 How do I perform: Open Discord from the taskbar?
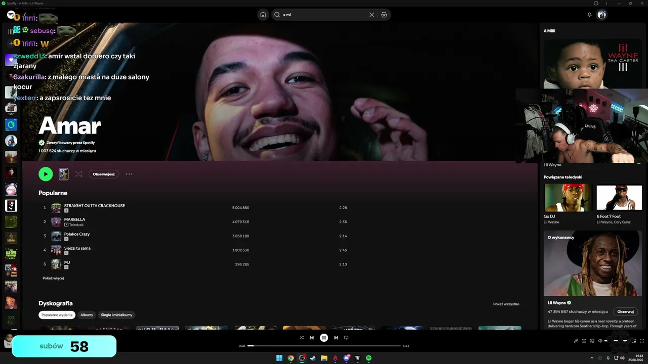pyautogui.click(x=346, y=358)
